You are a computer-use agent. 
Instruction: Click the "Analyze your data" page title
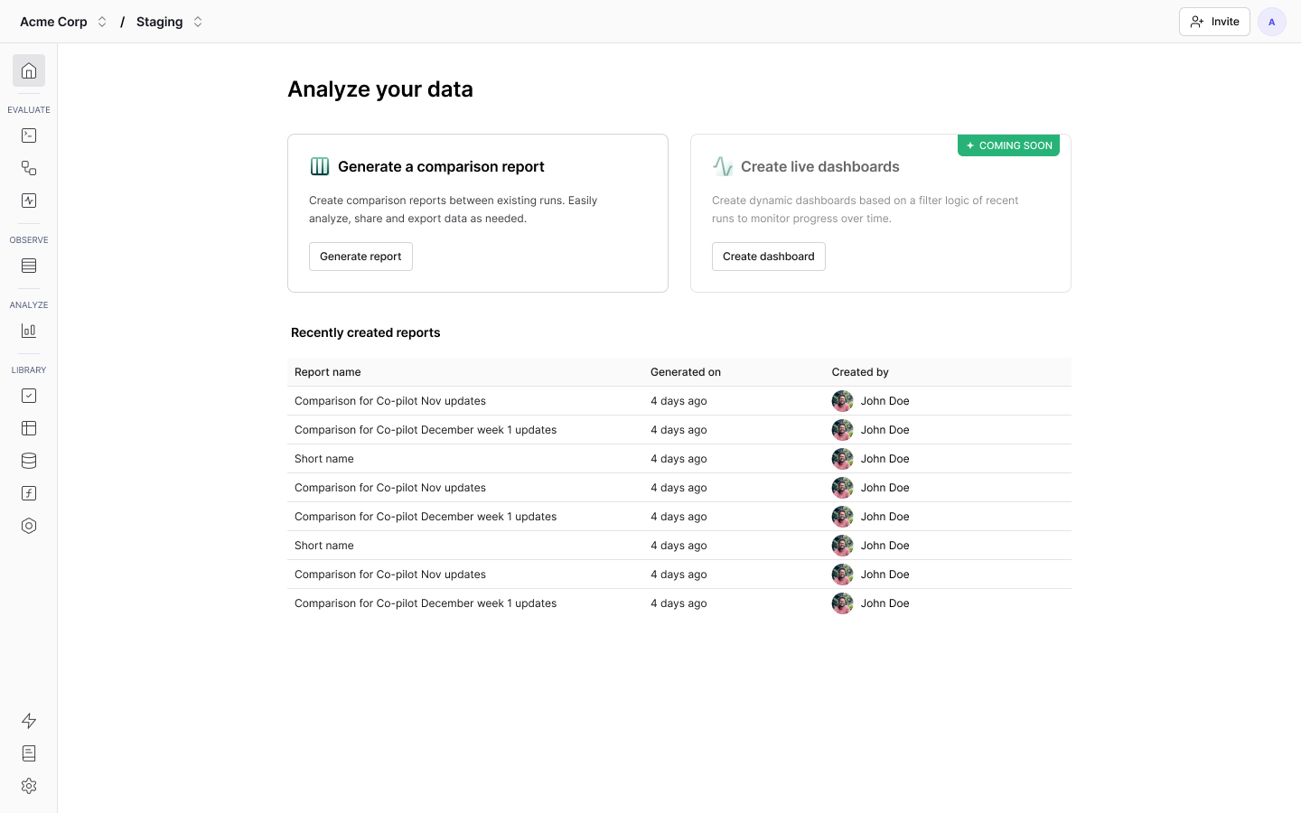(x=380, y=89)
